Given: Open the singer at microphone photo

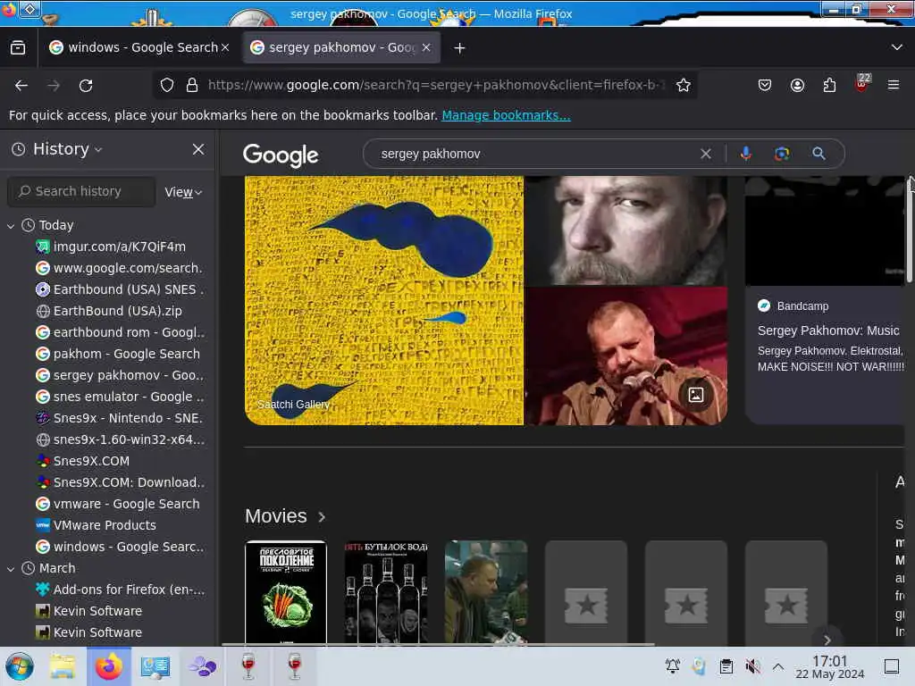Looking at the screenshot, I should click(x=626, y=356).
